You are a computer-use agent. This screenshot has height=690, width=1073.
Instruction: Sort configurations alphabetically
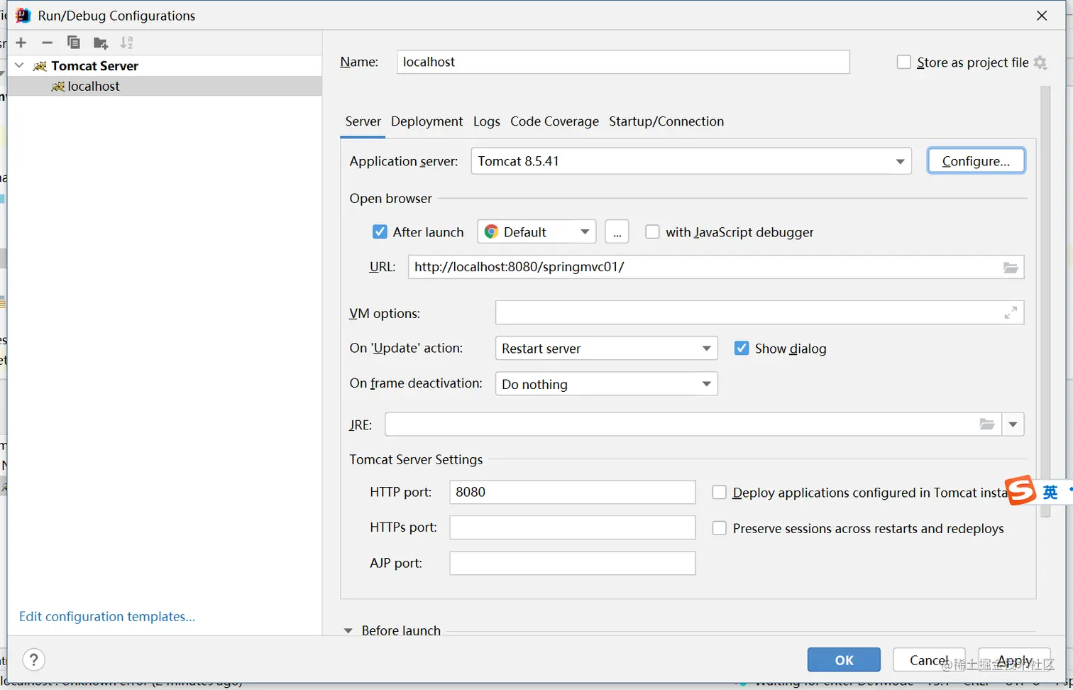click(126, 43)
